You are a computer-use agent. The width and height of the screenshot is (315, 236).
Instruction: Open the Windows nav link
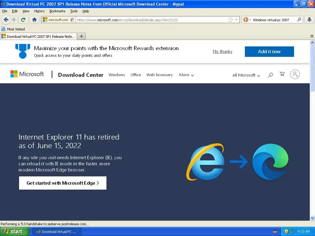tap(117, 75)
